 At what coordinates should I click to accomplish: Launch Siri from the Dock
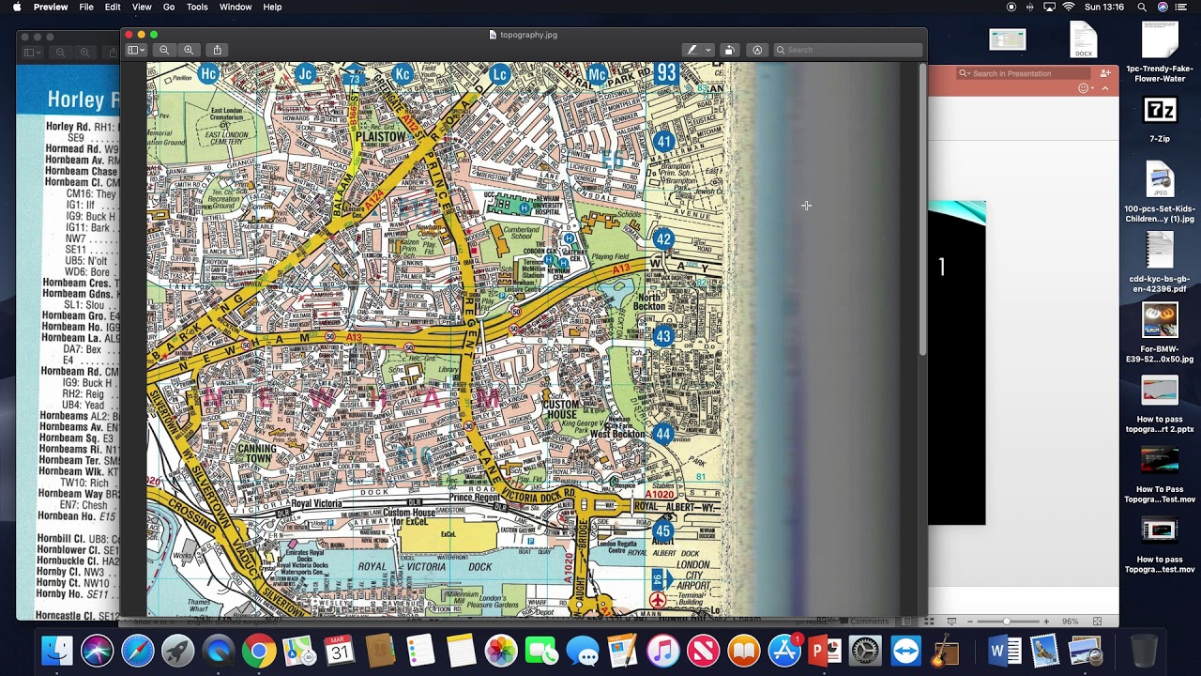[98, 651]
